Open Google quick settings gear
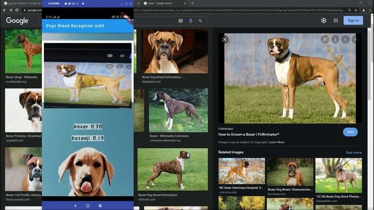Screen dimensions: 374x210 324,20
